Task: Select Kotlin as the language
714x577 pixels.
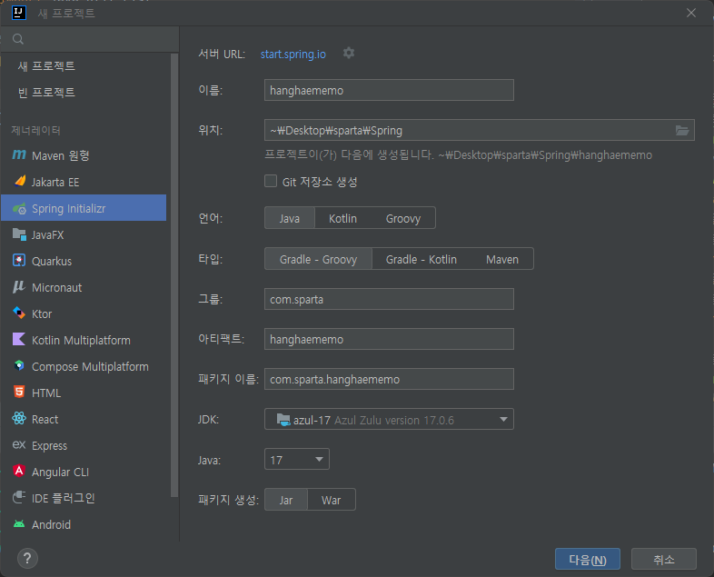Action: (x=342, y=218)
